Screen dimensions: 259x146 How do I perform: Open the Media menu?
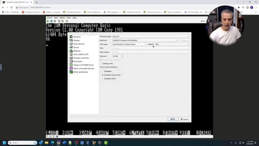tap(62, 18)
